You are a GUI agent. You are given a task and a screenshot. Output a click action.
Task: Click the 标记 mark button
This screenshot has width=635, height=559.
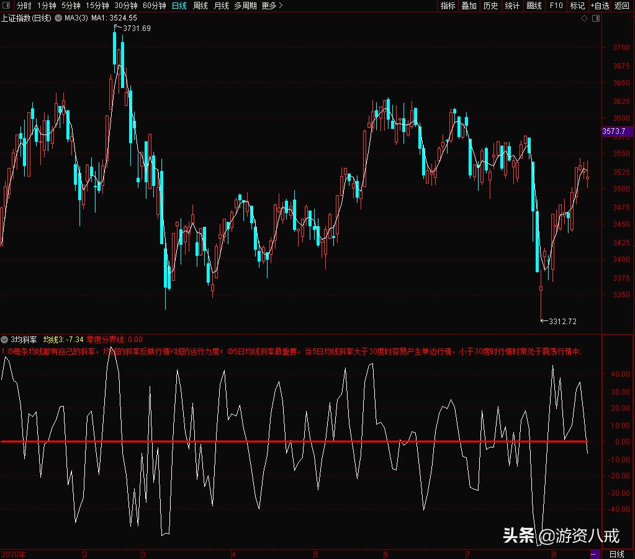point(577,6)
